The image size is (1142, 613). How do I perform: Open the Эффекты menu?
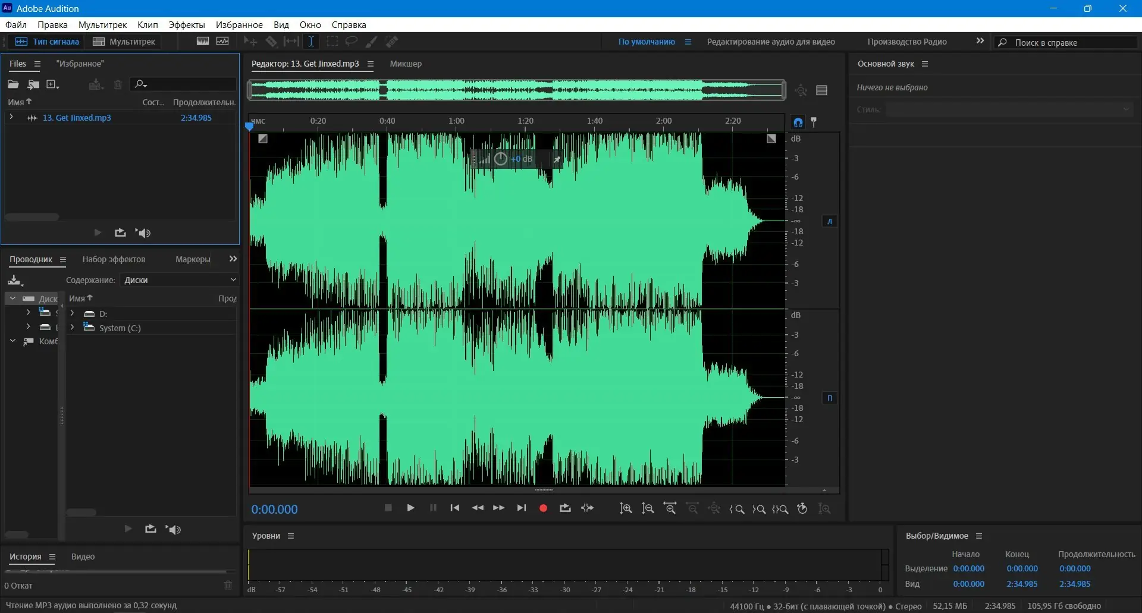186,25
